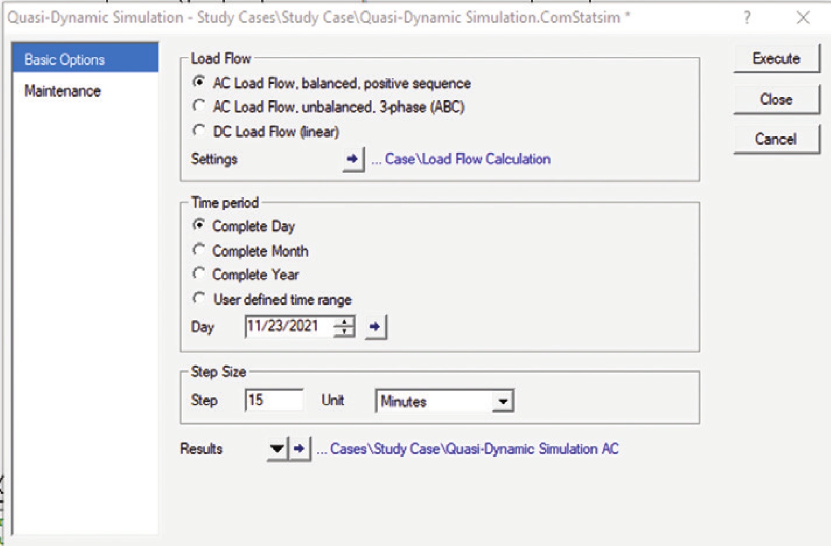Click the Close button below Execute
Viewport: 831px width, 546px height.
tap(776, 100)
